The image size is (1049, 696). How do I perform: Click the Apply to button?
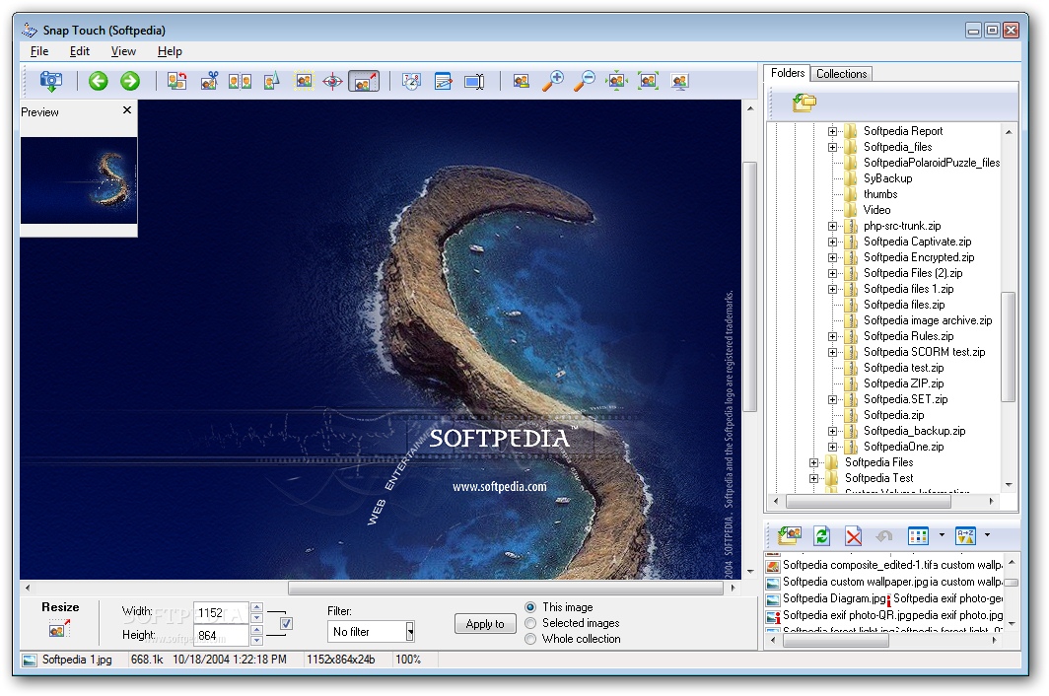click(x=485, y=624)
